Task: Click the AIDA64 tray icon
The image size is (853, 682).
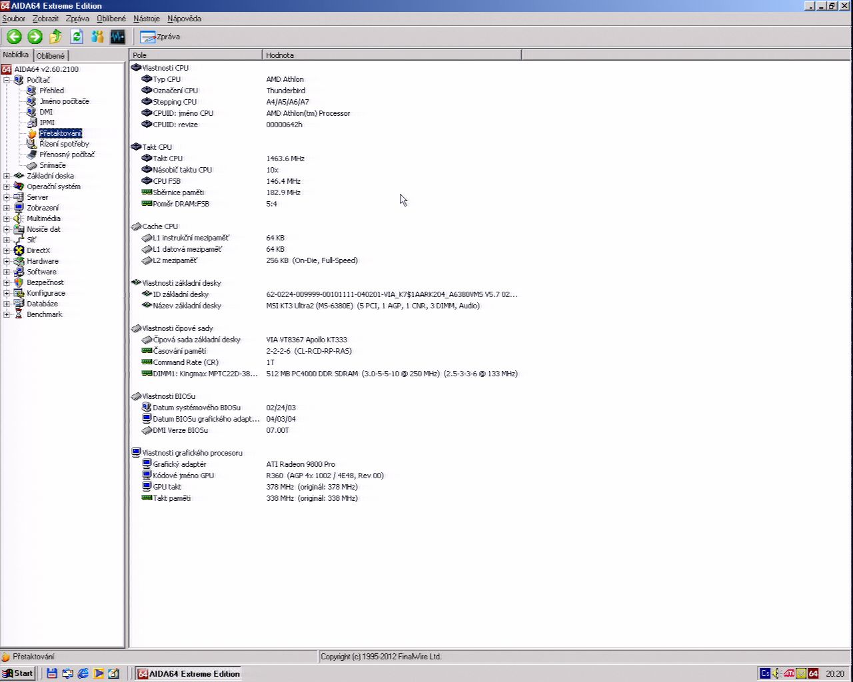Action: pyautogui.click(x=813, y=673)
